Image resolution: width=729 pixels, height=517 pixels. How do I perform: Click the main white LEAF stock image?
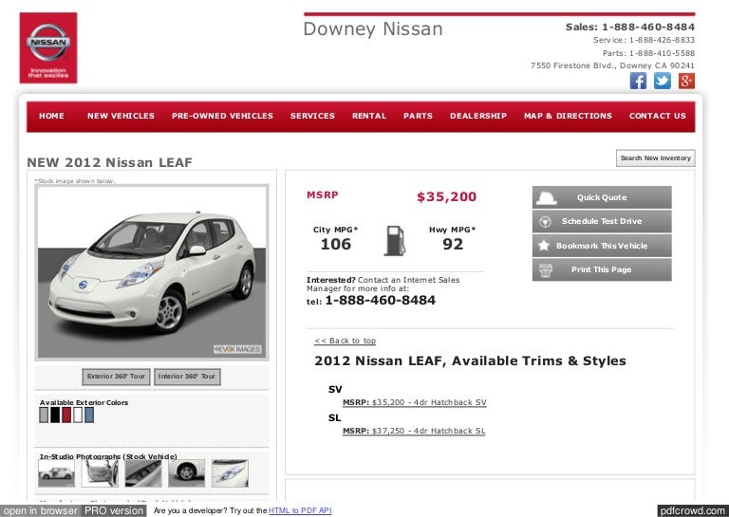pos(152,272)
